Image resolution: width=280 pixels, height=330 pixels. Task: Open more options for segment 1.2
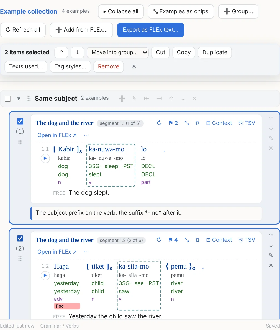point(86,252)
